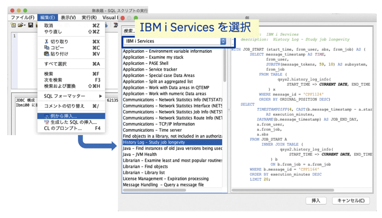Select Application – Split an aggregated list

click(172, 82)
